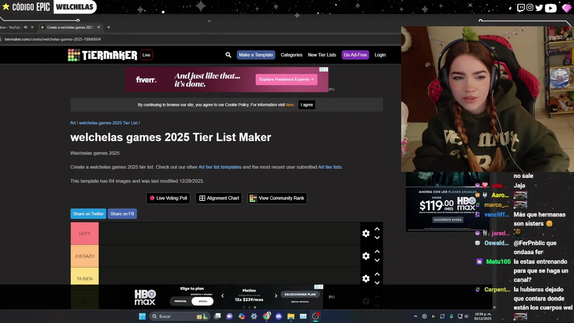
Task: Move GOTY row down arrow
Action: pyautogui.click(x=377, y=238)
